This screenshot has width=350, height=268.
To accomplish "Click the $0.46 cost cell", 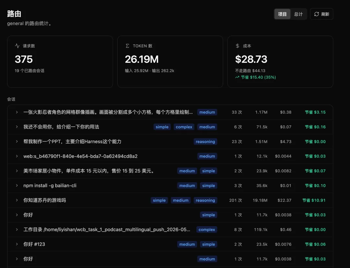I will 286,229.
